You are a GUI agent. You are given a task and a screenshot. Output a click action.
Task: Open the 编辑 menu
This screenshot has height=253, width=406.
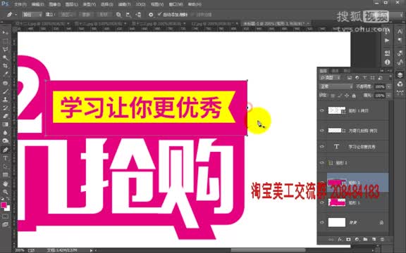tap(37, 4)
